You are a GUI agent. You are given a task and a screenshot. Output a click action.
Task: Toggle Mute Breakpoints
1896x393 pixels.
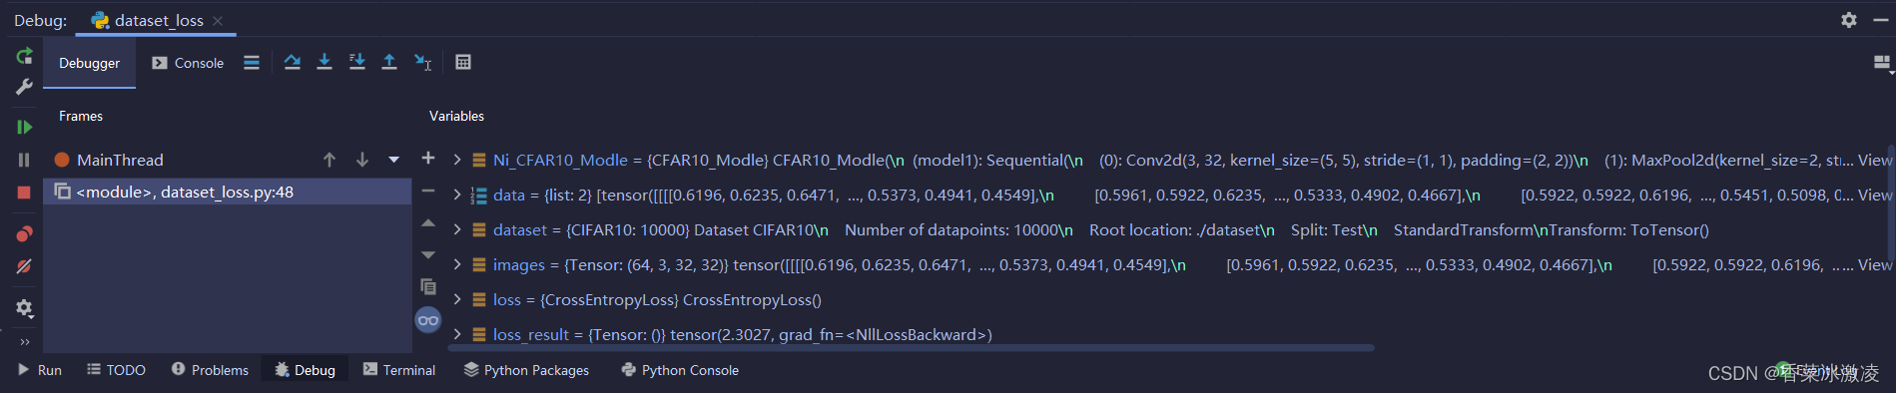point(24,266)
